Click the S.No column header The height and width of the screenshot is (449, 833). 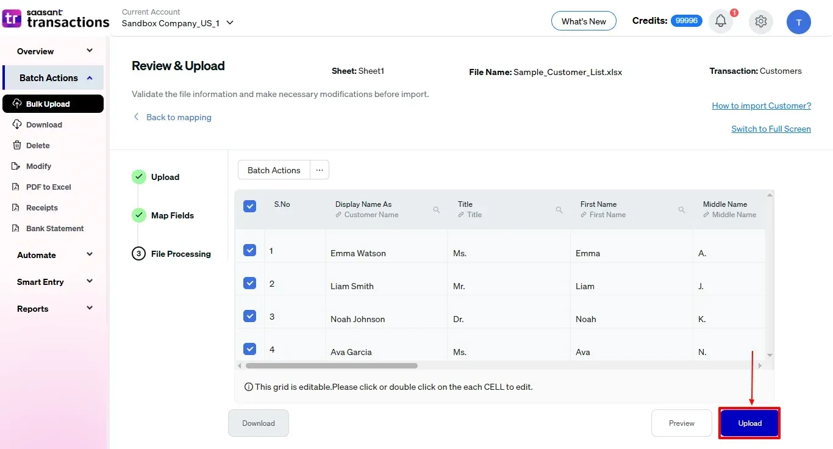point(295,209)
